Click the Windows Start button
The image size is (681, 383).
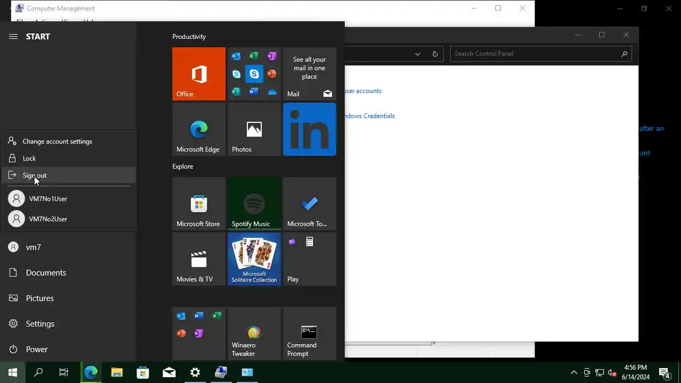click(13, 372)
